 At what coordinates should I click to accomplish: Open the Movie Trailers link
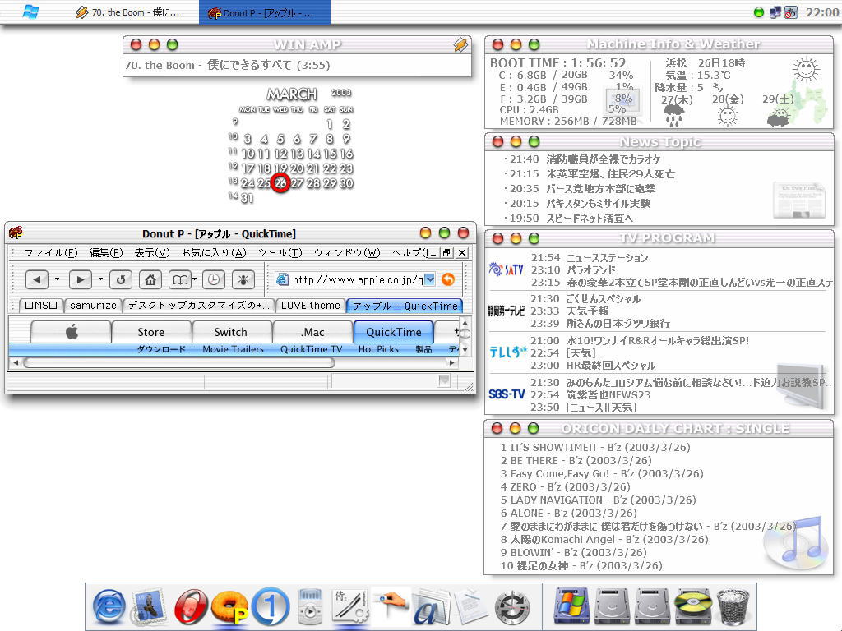point(233,349)
